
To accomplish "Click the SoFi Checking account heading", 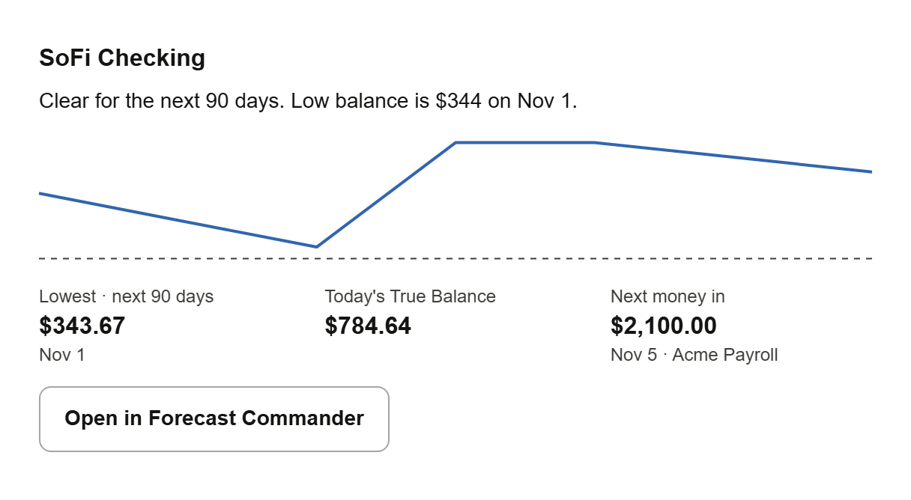I will (122, 58).
